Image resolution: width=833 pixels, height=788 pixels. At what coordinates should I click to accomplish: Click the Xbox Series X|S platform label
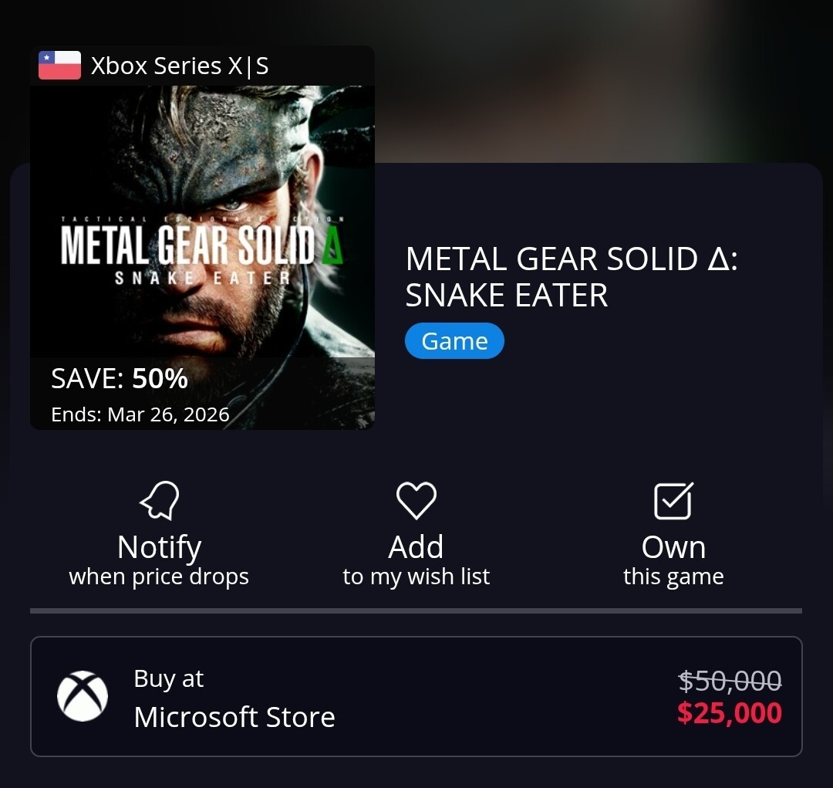[180, 66]
